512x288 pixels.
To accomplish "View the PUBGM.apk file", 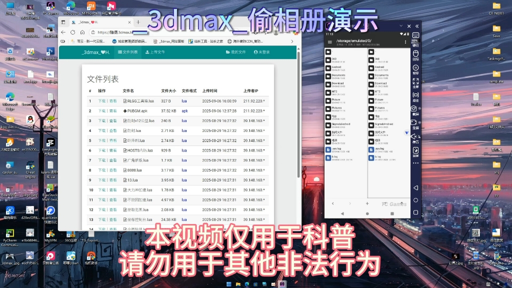I will tap(113, 111).
